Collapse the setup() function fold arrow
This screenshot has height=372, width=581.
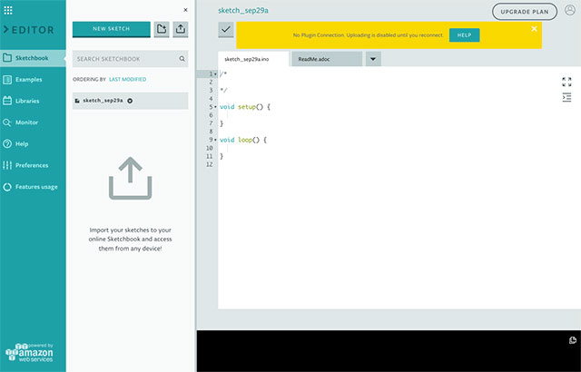215,107
